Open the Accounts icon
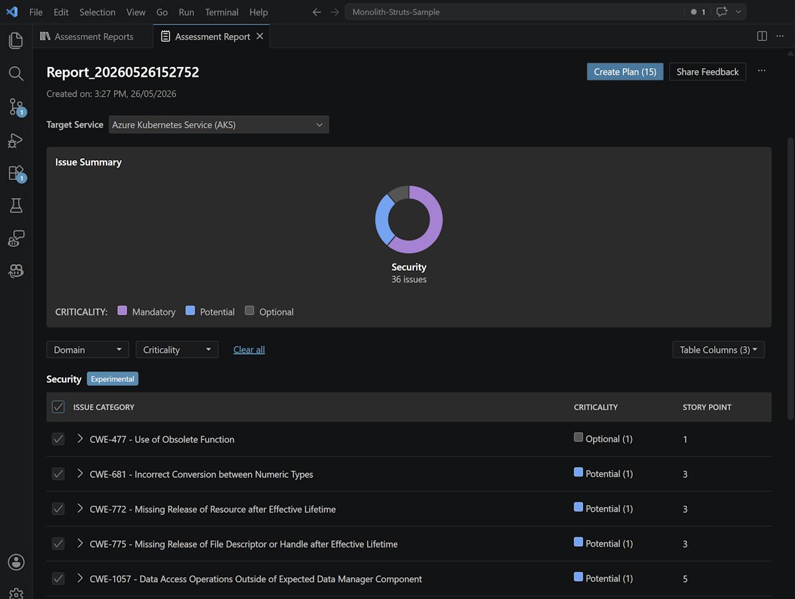Screen dimensions: 795x599 point(16,562)
